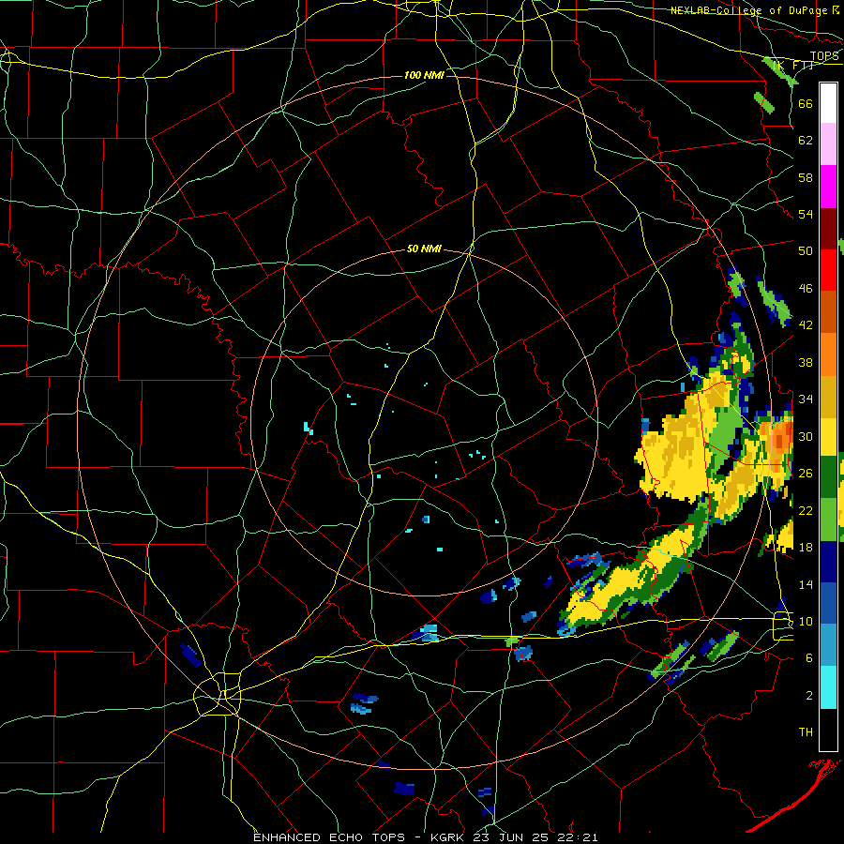The height and width of the screenshot is (844, 844).
Task: Click the legend value "62"
Action: [x=806, y=141]
